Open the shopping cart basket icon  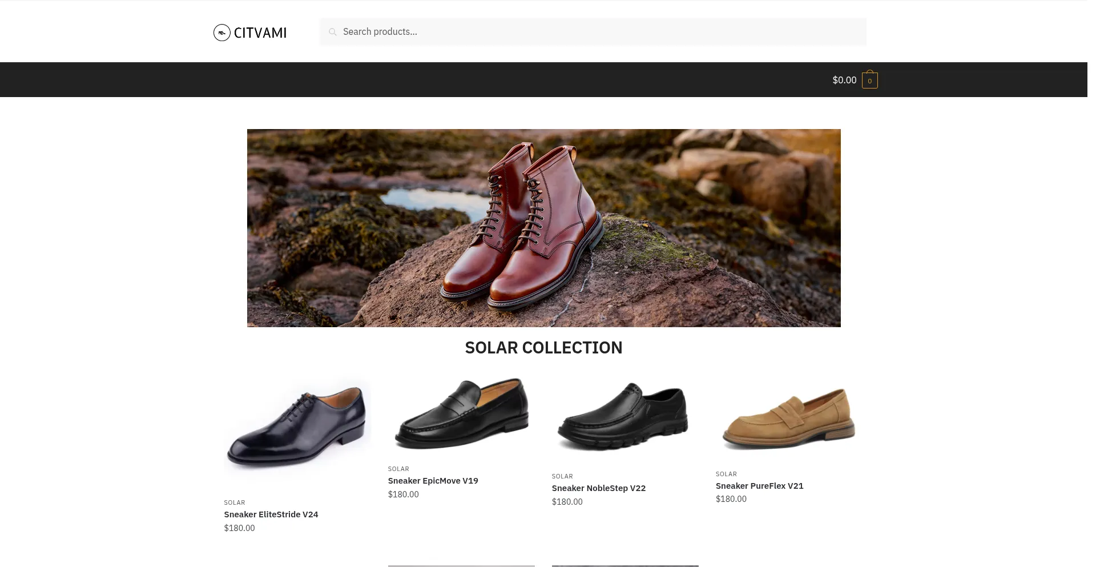pos(869,80)
